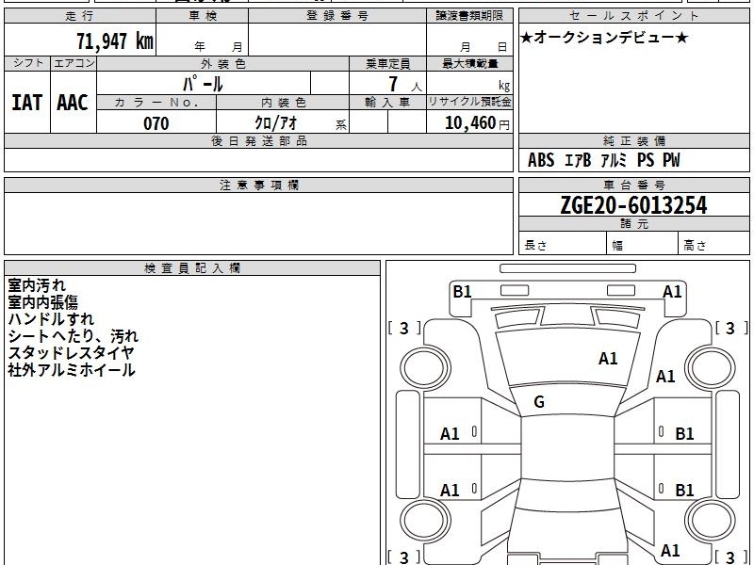Click the 輸入車 header
Image resolution: width=754 pixels, height=565 pixels.
387,103
